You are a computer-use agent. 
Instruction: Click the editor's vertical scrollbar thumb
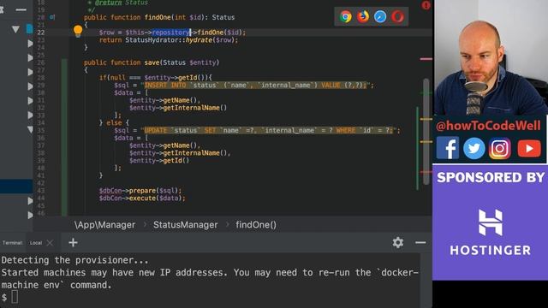[x=426, y=131]
